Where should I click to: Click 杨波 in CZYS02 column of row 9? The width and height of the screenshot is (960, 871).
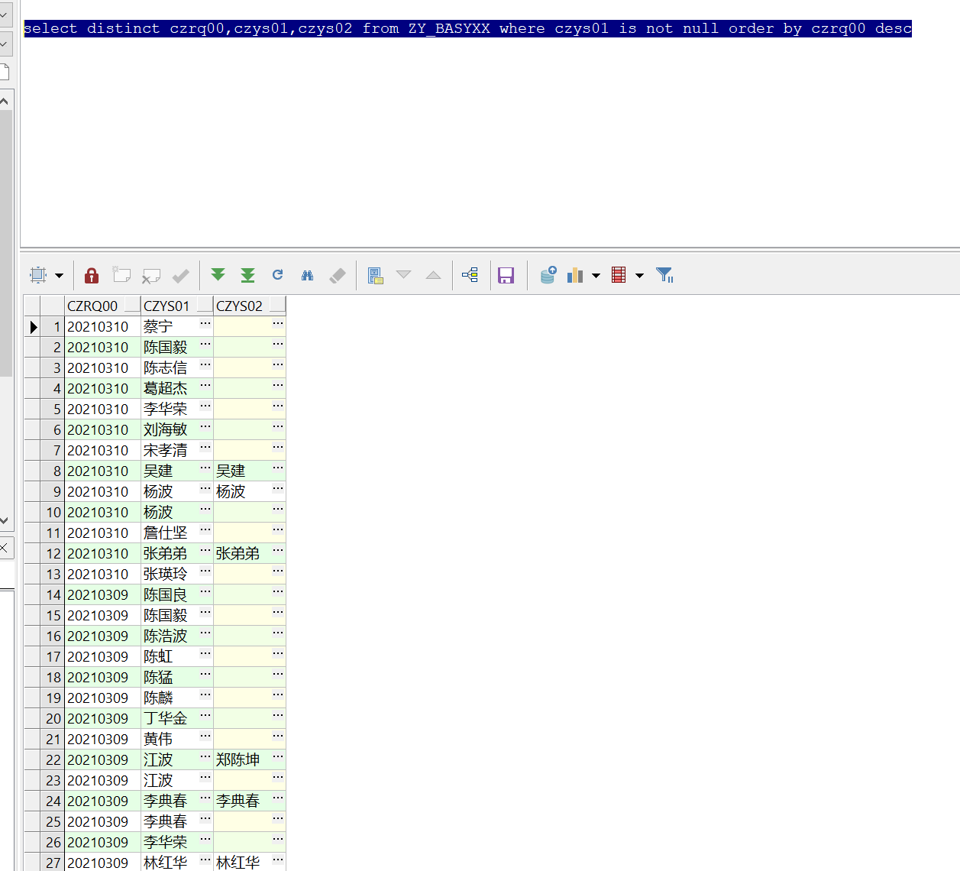coord(249,492)
